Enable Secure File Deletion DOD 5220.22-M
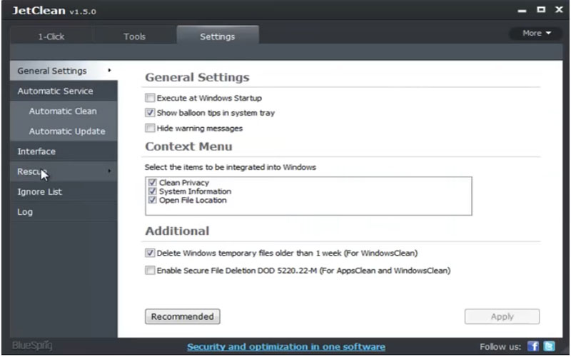This screenshot has height=357, width=571. click(x=150, y=271)
